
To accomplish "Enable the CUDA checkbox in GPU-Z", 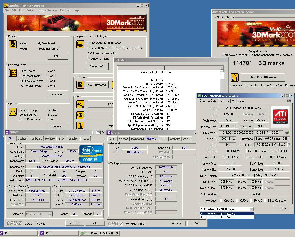I will [x=237, y=200].
